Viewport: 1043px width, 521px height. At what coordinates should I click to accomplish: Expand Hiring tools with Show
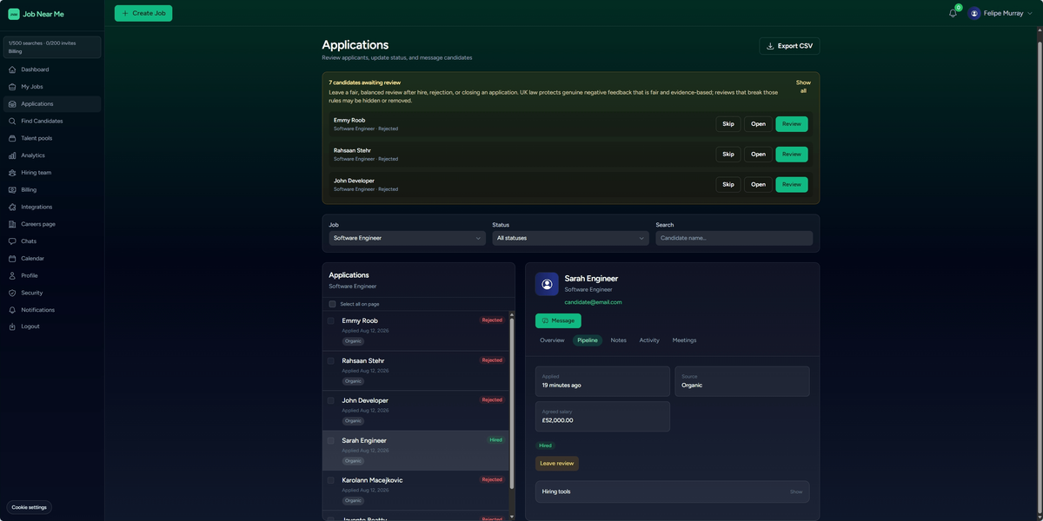click(796, 492)
